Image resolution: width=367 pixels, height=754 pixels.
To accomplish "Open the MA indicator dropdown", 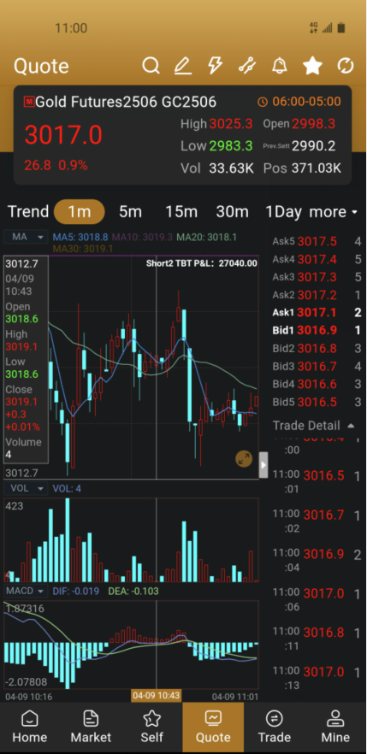I will coord(26,237).
